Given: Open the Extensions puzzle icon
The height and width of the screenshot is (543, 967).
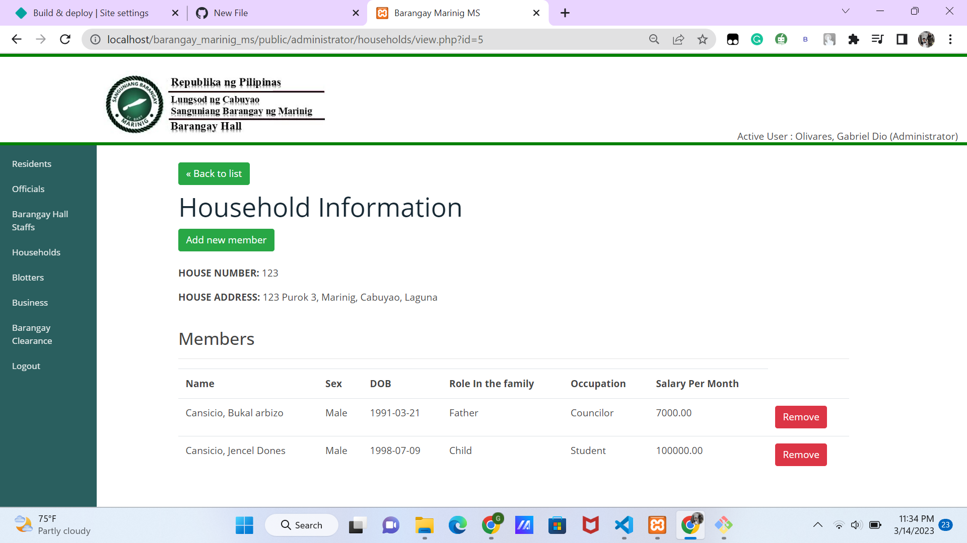Looking at the screenshot, I should 854,39.
